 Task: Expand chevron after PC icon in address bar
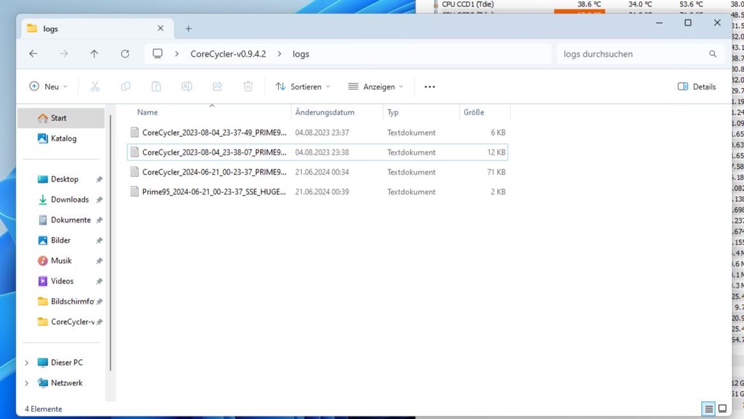click(177, 54)
